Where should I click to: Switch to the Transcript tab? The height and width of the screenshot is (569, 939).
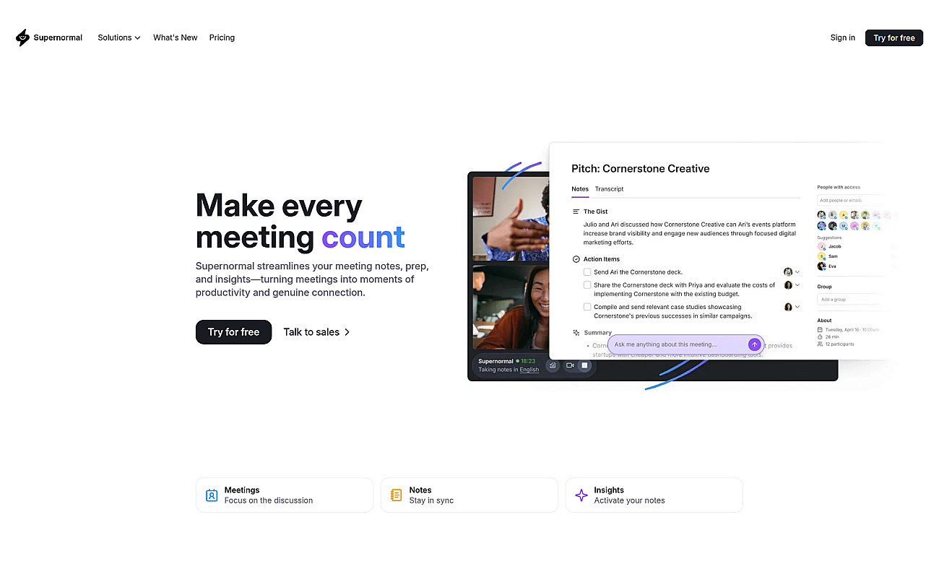[x=609, y=189]
